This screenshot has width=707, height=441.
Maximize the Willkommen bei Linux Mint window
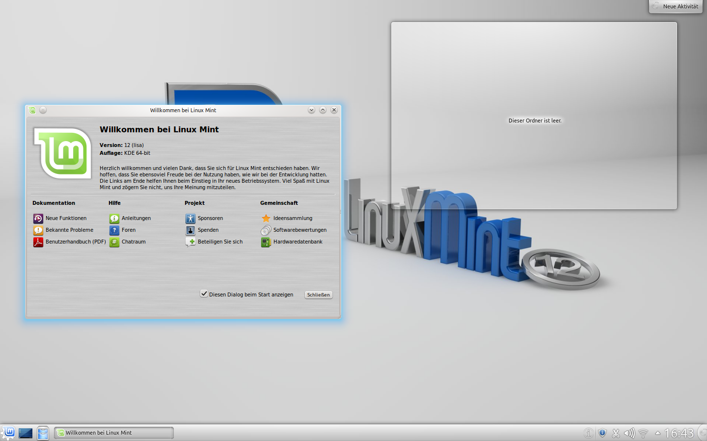323,110
